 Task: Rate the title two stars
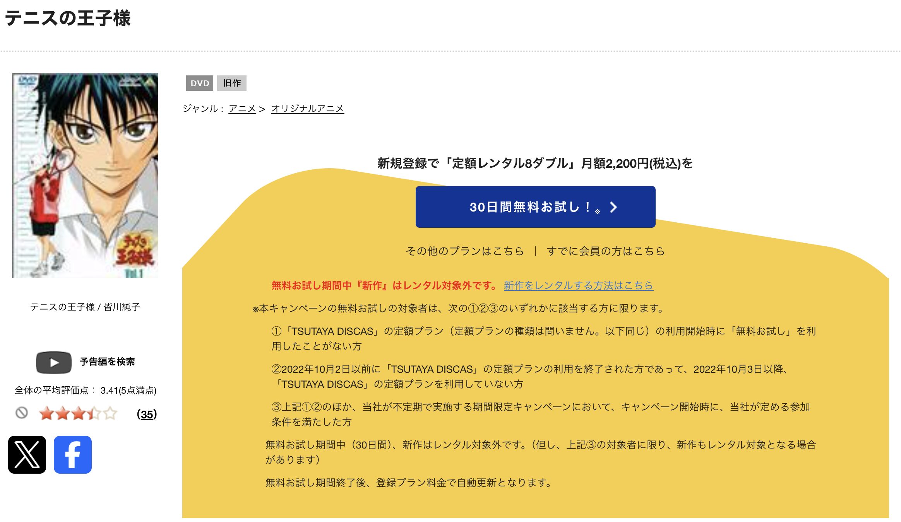[x=62, y=414]
